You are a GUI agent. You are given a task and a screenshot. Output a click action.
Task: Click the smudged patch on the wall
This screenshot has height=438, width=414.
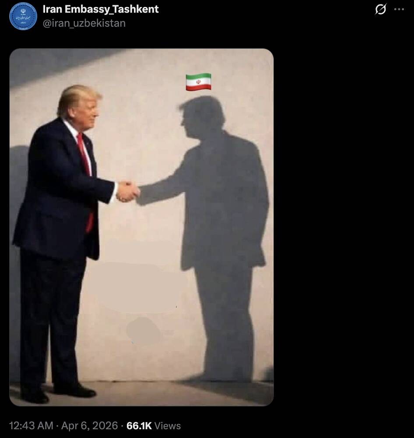[x=143, y=332]
